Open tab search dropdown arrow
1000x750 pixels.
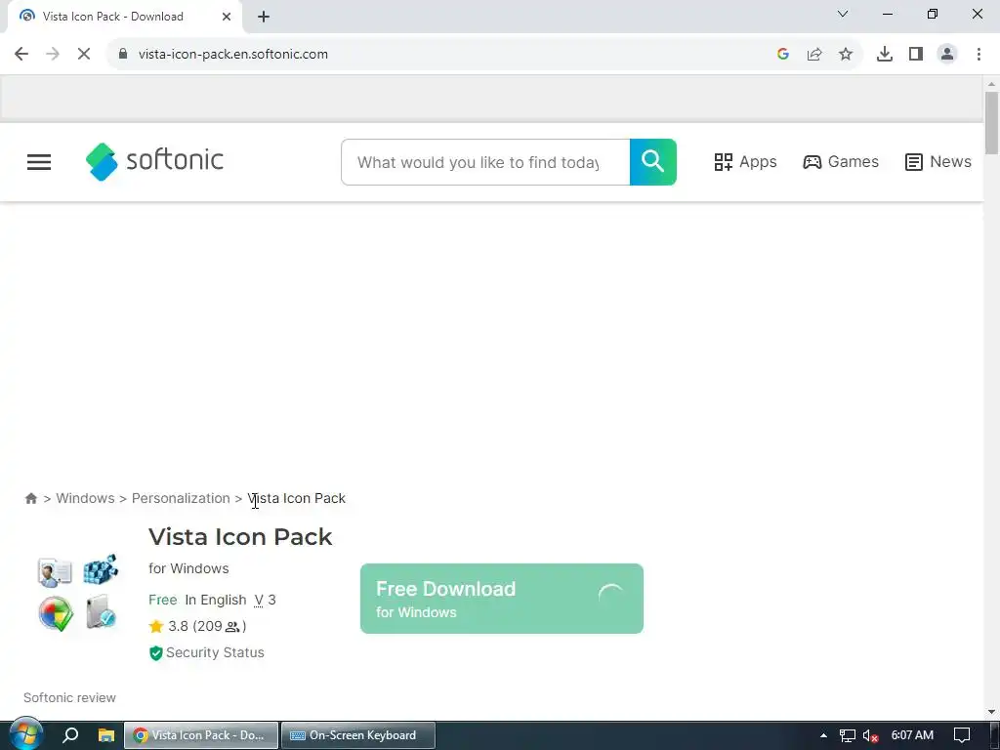(x=843, y=14)
